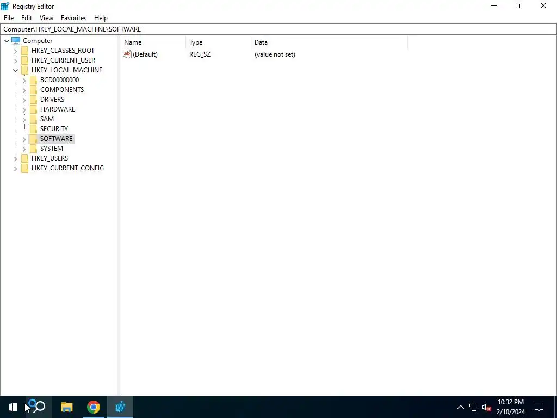The width and height of the screenshot is (557, 418).
Task: Select HKEY_CURRENT_USER label in tree
Action: coord(63,60)
